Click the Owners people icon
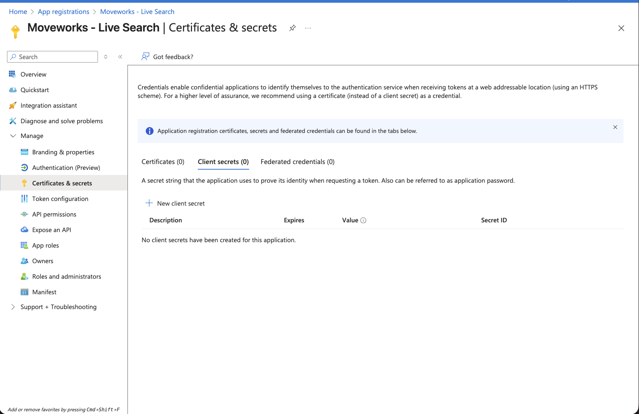The image size is (639, 414). point(24,261)
